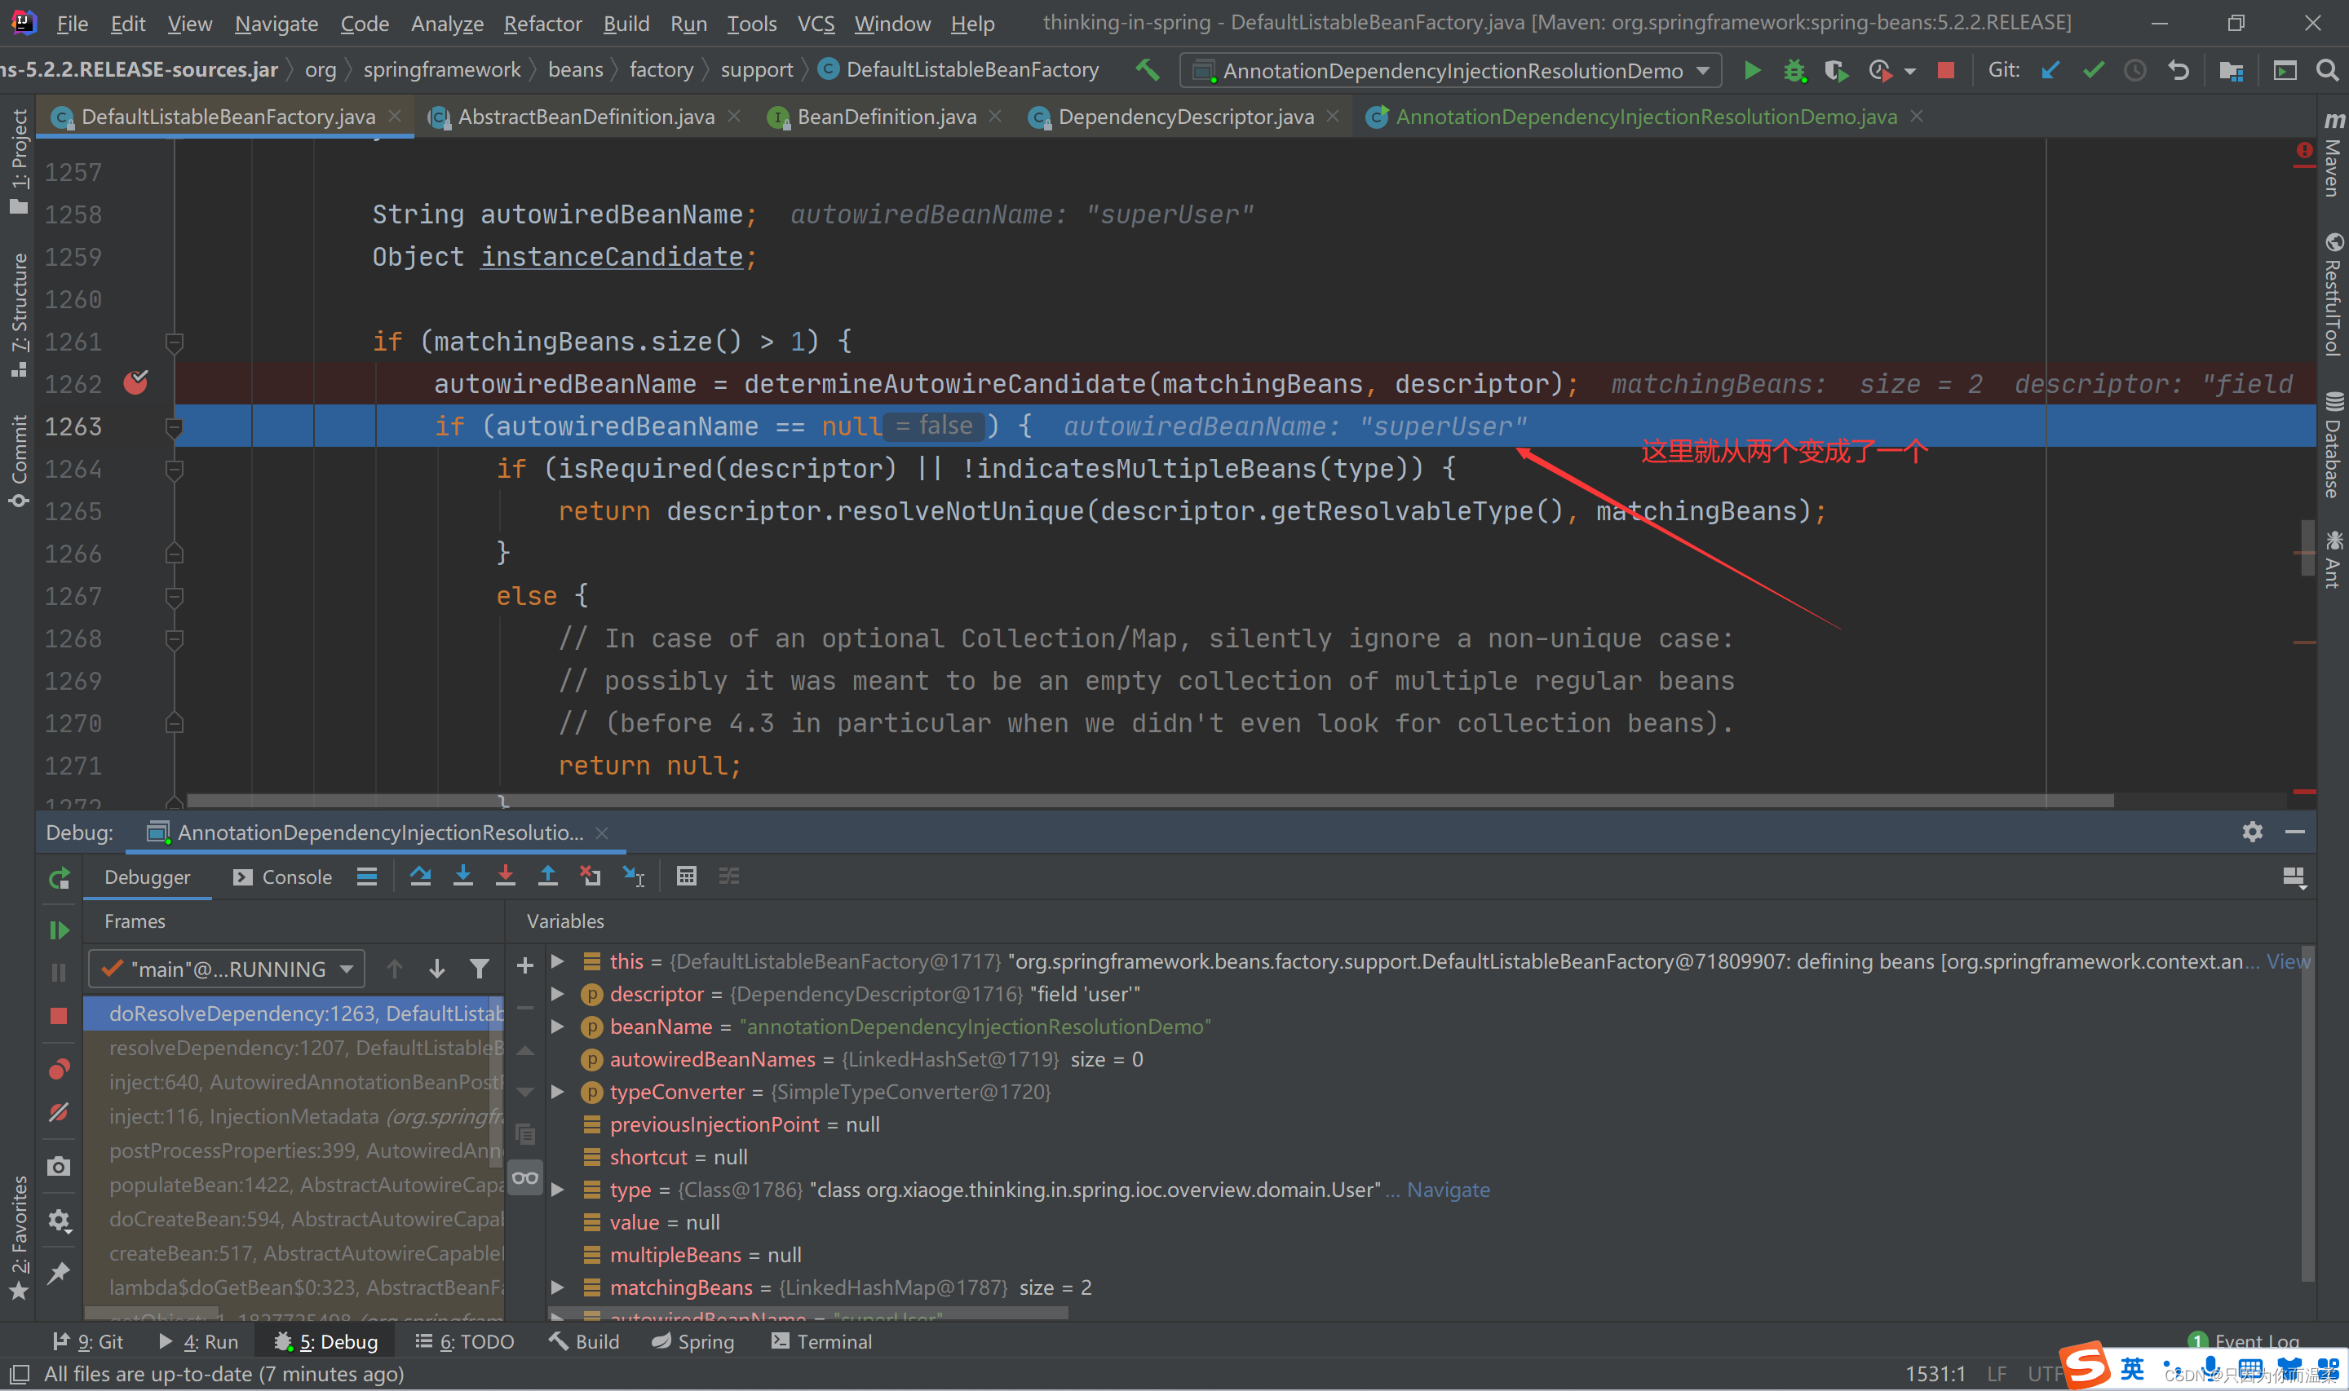Click the Step Out icon
This screenshot has height=1391, width=2349.
point(547,877)
